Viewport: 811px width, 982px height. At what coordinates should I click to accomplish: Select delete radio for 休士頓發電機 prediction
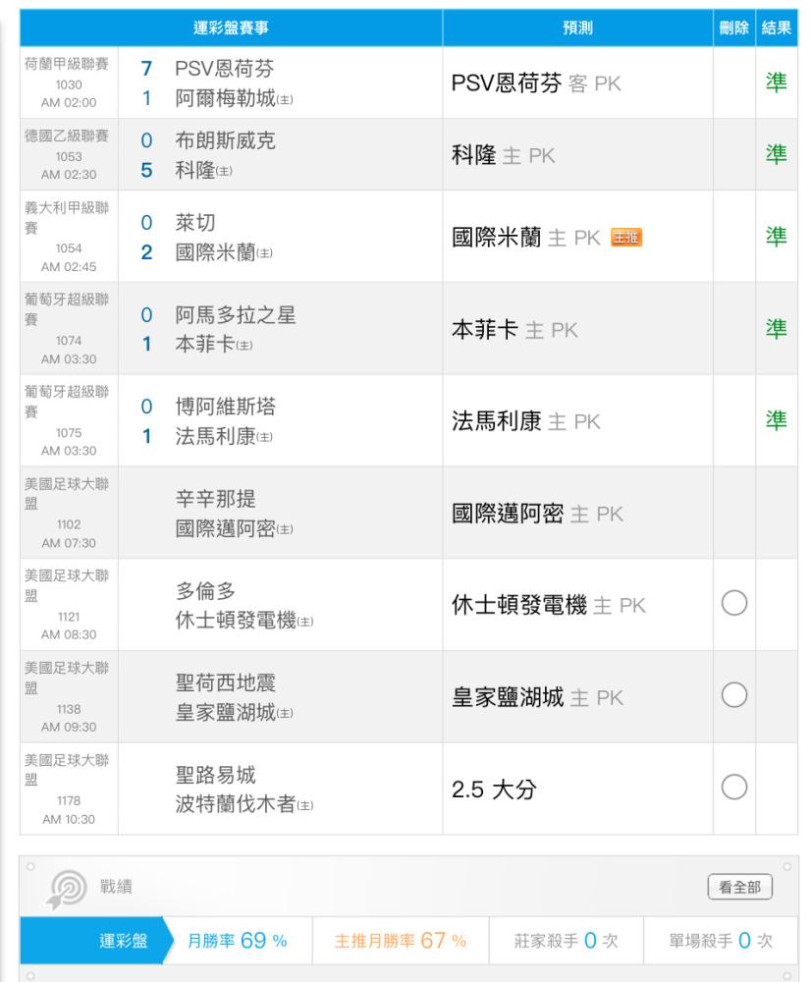(734, 606)
